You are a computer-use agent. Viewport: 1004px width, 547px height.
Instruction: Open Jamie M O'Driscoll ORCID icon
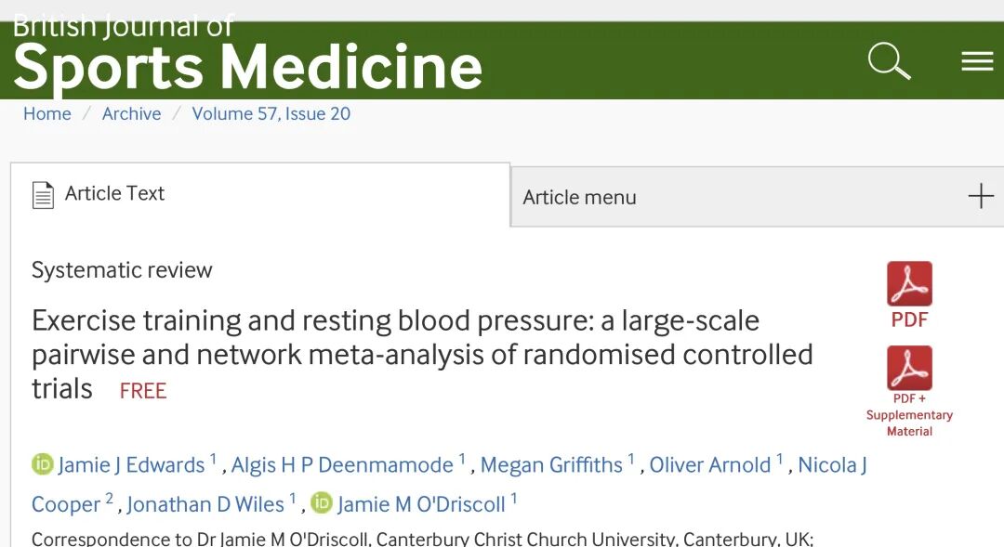click(x=322, y=503)
